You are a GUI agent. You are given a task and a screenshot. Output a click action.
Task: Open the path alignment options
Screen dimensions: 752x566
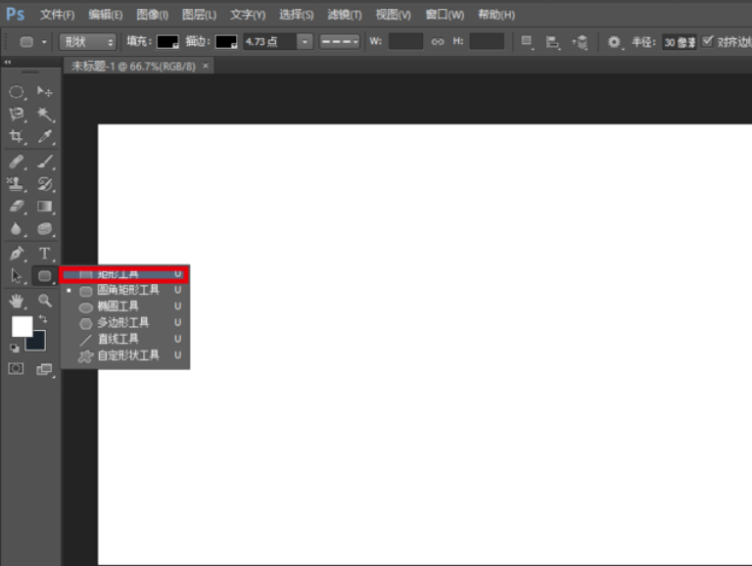(552, 42)
